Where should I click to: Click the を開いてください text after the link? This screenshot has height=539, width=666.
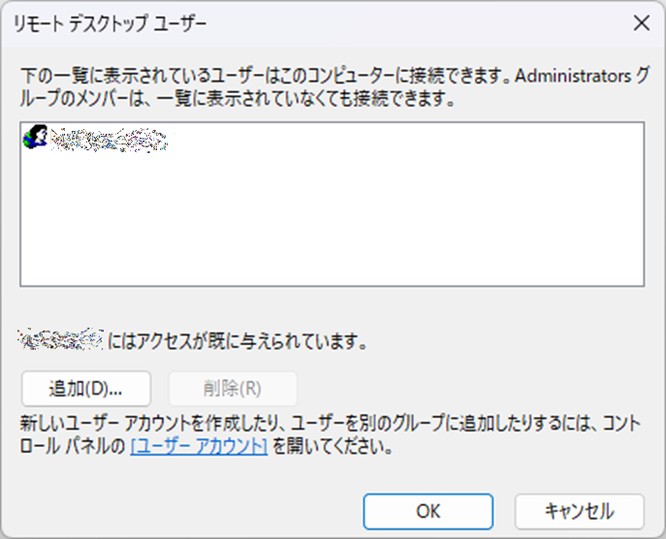tap(333, 446)
